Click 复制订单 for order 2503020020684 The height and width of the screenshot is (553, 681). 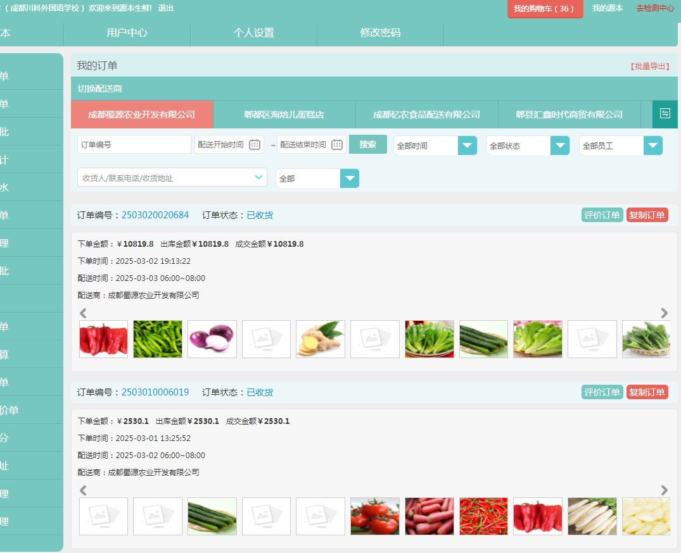coord(647,215)
